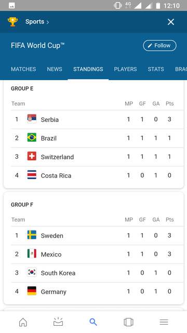Screen dimensions: 187x333
Task: Switch to the Matches tab
Action: pyautogui.click(x=23, y=69)
